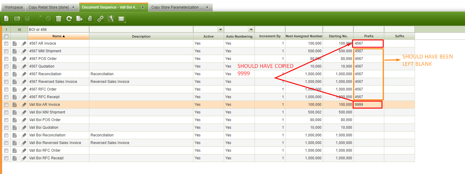
Task: Edit the Vall Boi AR Invoice row pencil
Action: (24, 105)
